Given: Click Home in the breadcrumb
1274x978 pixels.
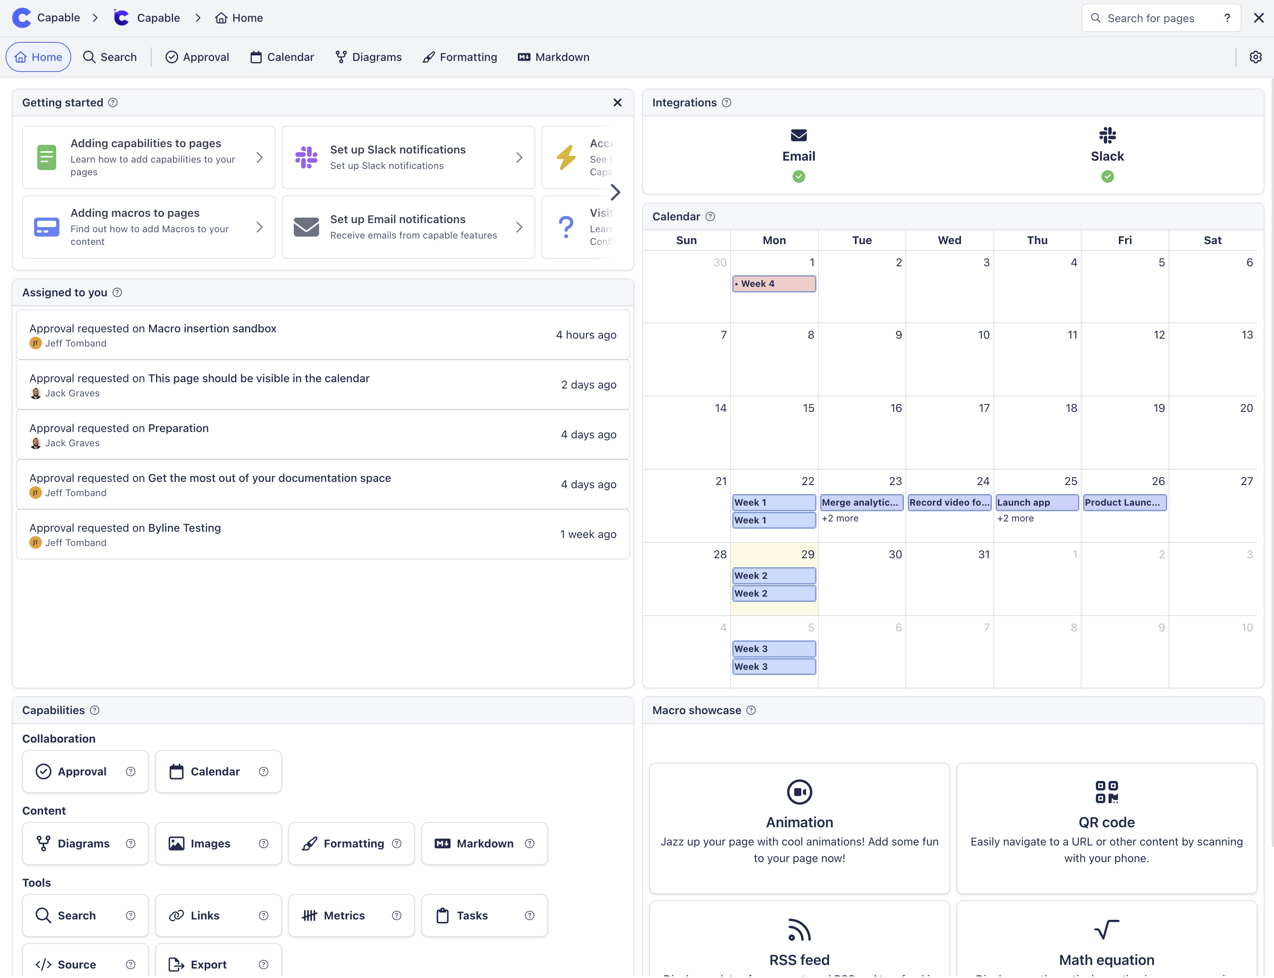Looking at the screenshot, I should pyautogui.click(x=239, y=18).
